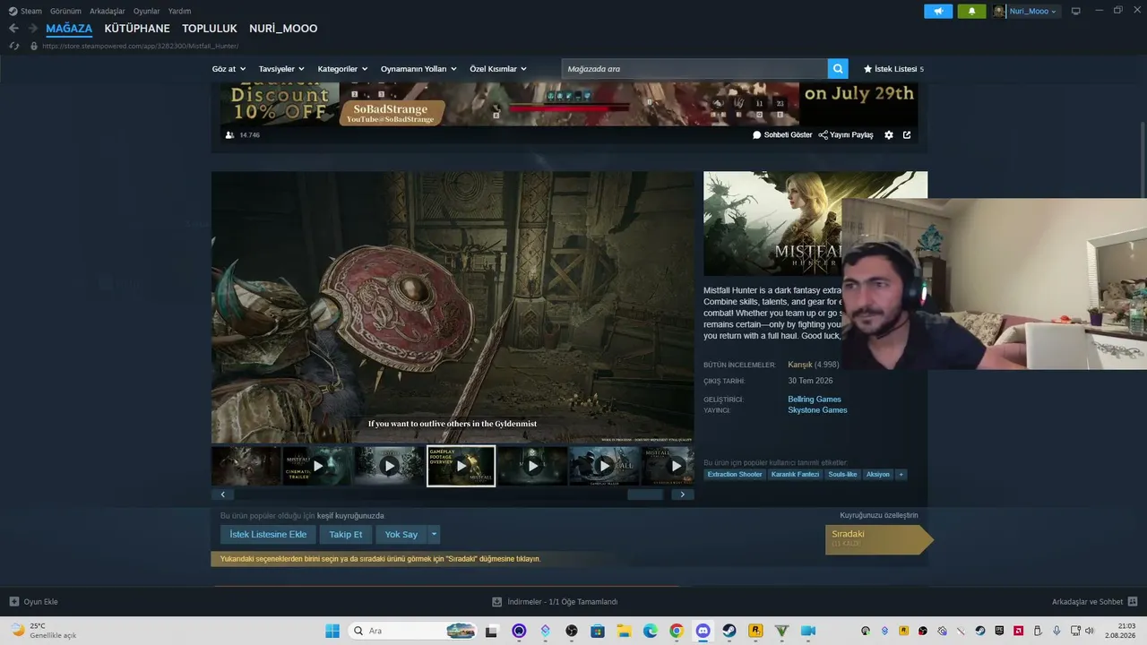Image resolution: width=1147 pixels, height=645 pixels.
Task: Expand the Tavsiyeler dropdown
Action: [281, 69]
